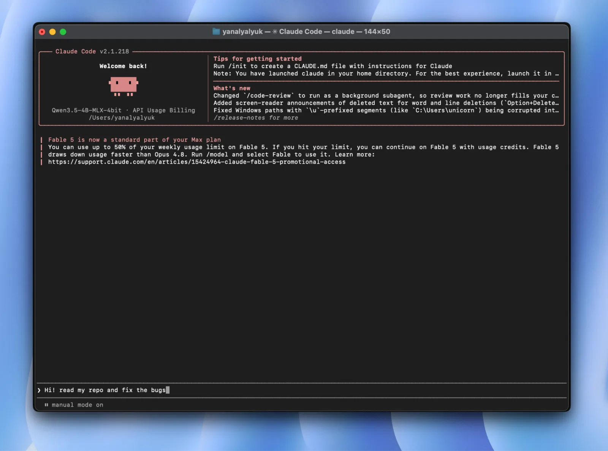The image size is (608, 451).
Task: Click the 'Note: You have launched claude' line
Action: tap(386, 73)
